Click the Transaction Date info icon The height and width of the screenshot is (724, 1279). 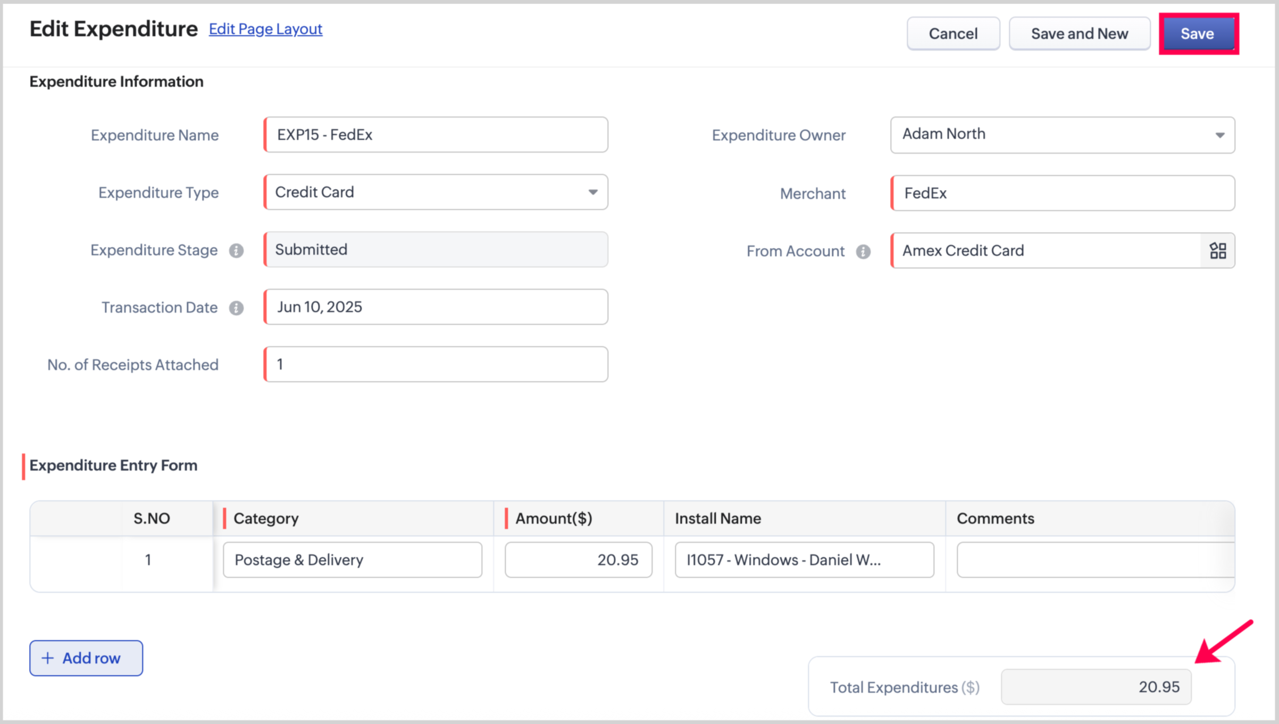236,308
